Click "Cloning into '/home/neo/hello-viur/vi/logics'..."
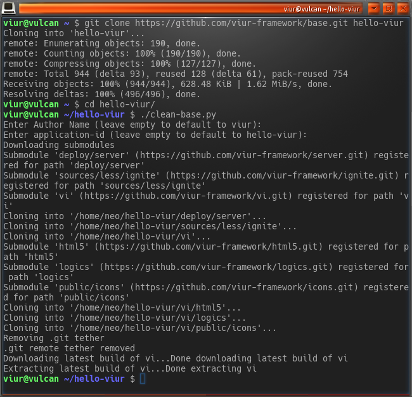The image size is (412, 397). [x=124, y=318]
